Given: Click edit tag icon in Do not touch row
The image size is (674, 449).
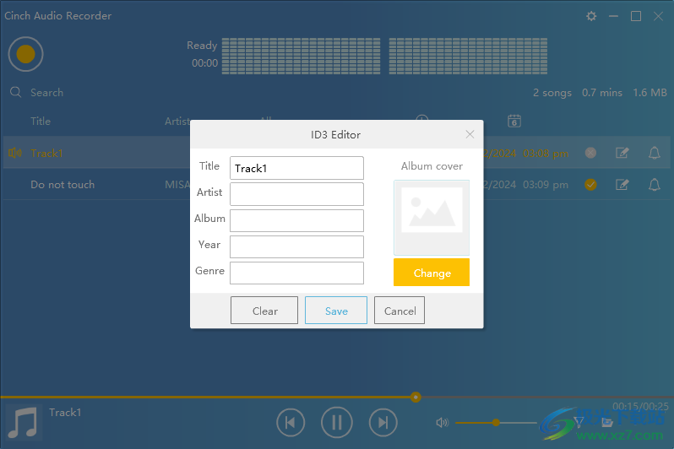Looking at the screenshot, I should pyautogui.click(x=622, y=184).
